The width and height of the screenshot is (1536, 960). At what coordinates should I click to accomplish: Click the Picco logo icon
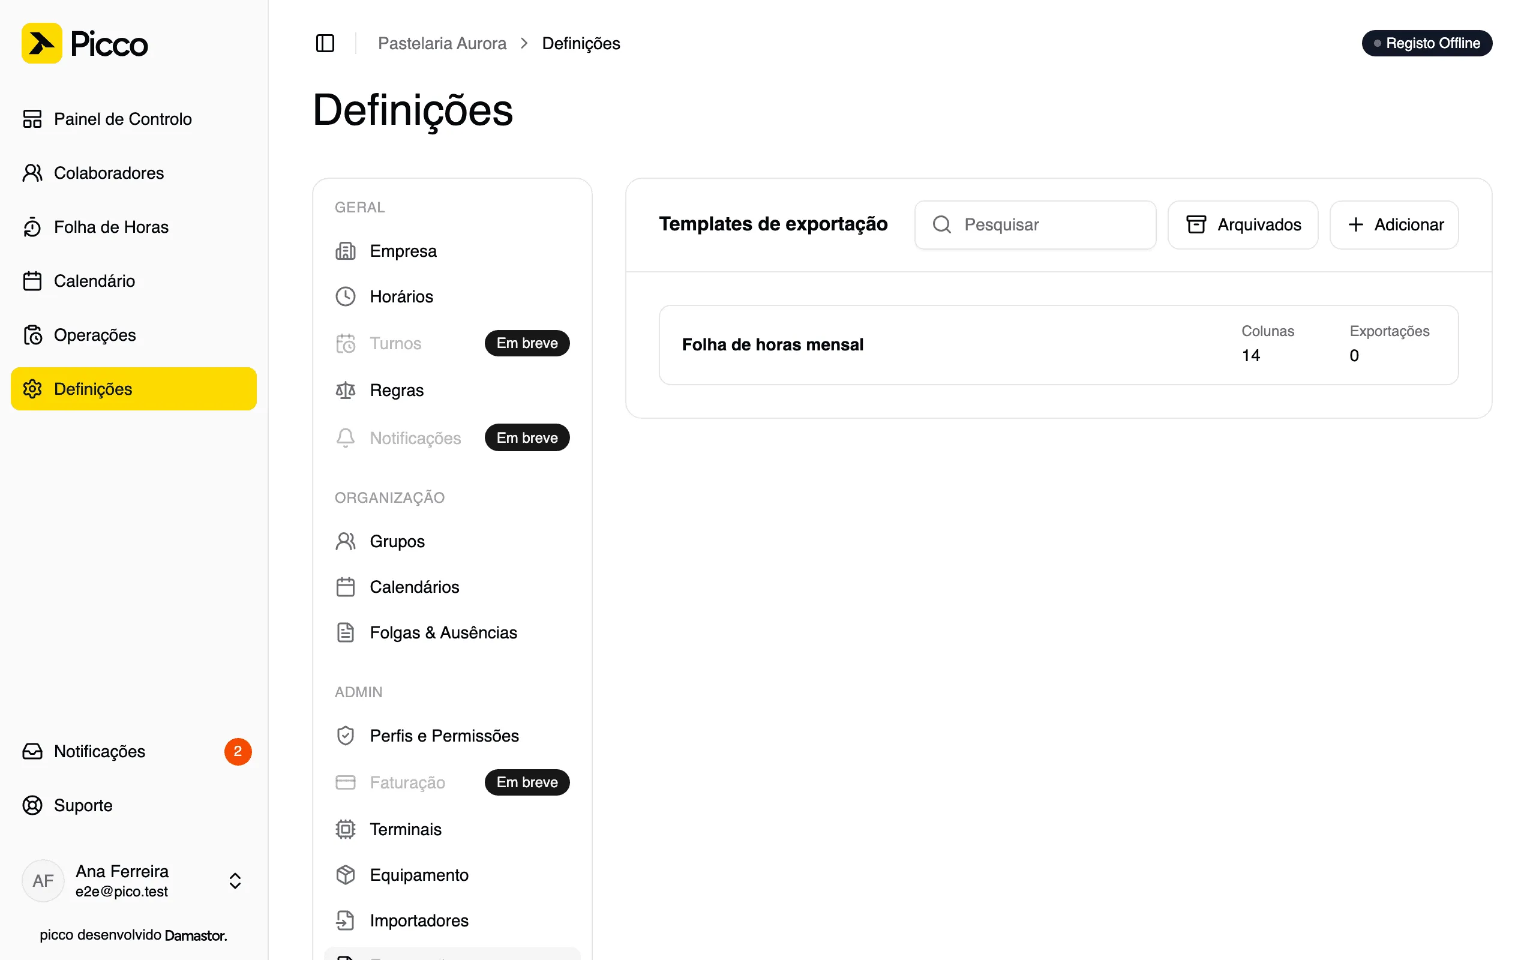click(x=42, y=43)
